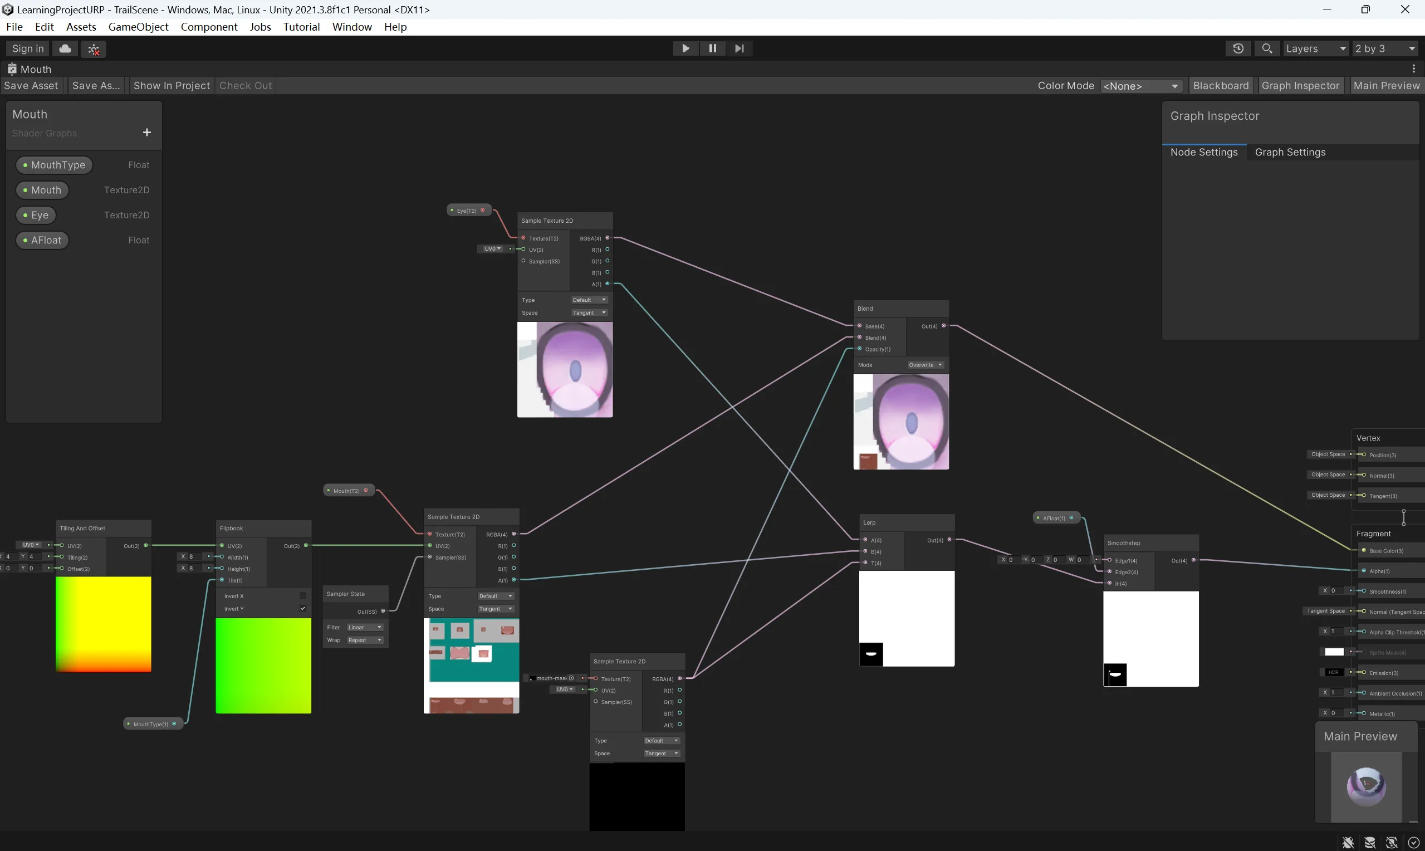The height and width of the screenshot is (851, 1425).
Task: Click the pause button in toolbar
Action: tap(712, 47)
